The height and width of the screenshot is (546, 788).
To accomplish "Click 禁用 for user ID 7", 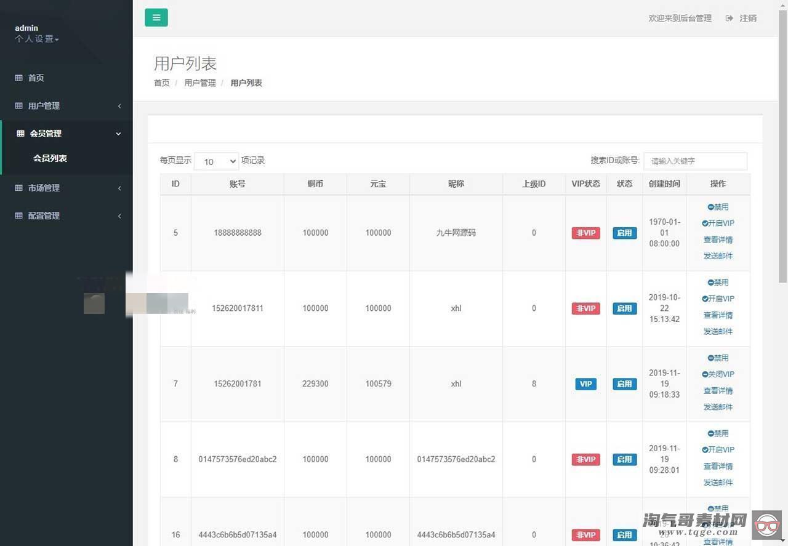I will [718, 358].
